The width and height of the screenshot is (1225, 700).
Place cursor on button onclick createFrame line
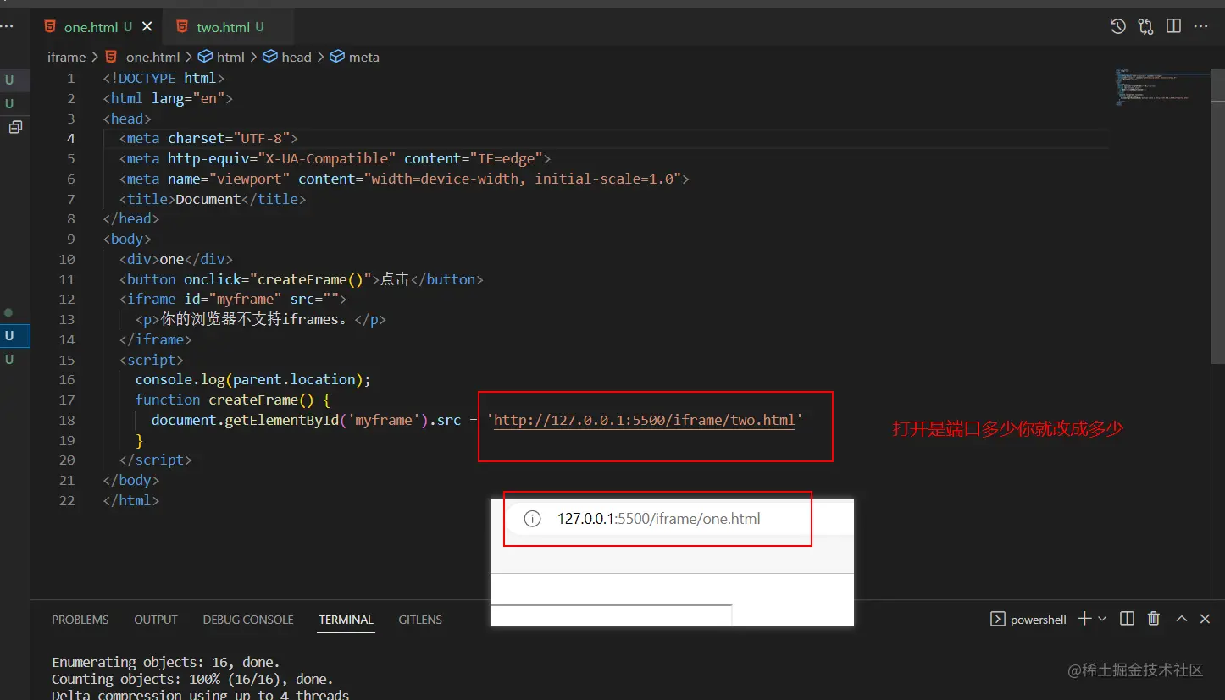pos(301,279)
